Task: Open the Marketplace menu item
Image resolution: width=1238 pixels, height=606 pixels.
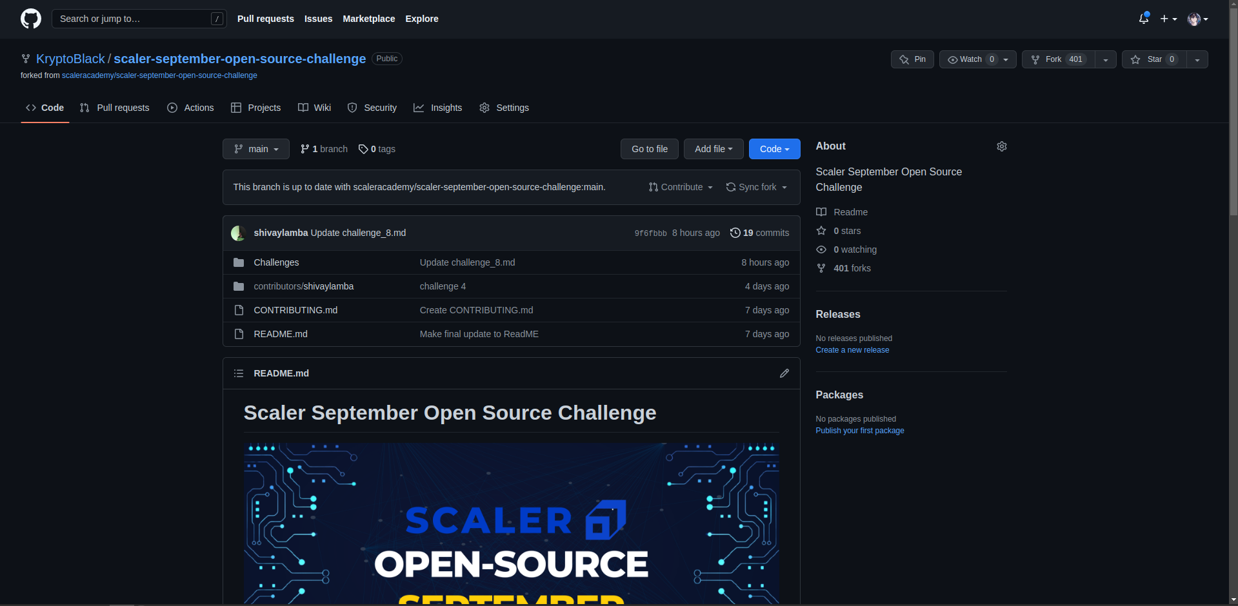Action: tap(368, 19)
